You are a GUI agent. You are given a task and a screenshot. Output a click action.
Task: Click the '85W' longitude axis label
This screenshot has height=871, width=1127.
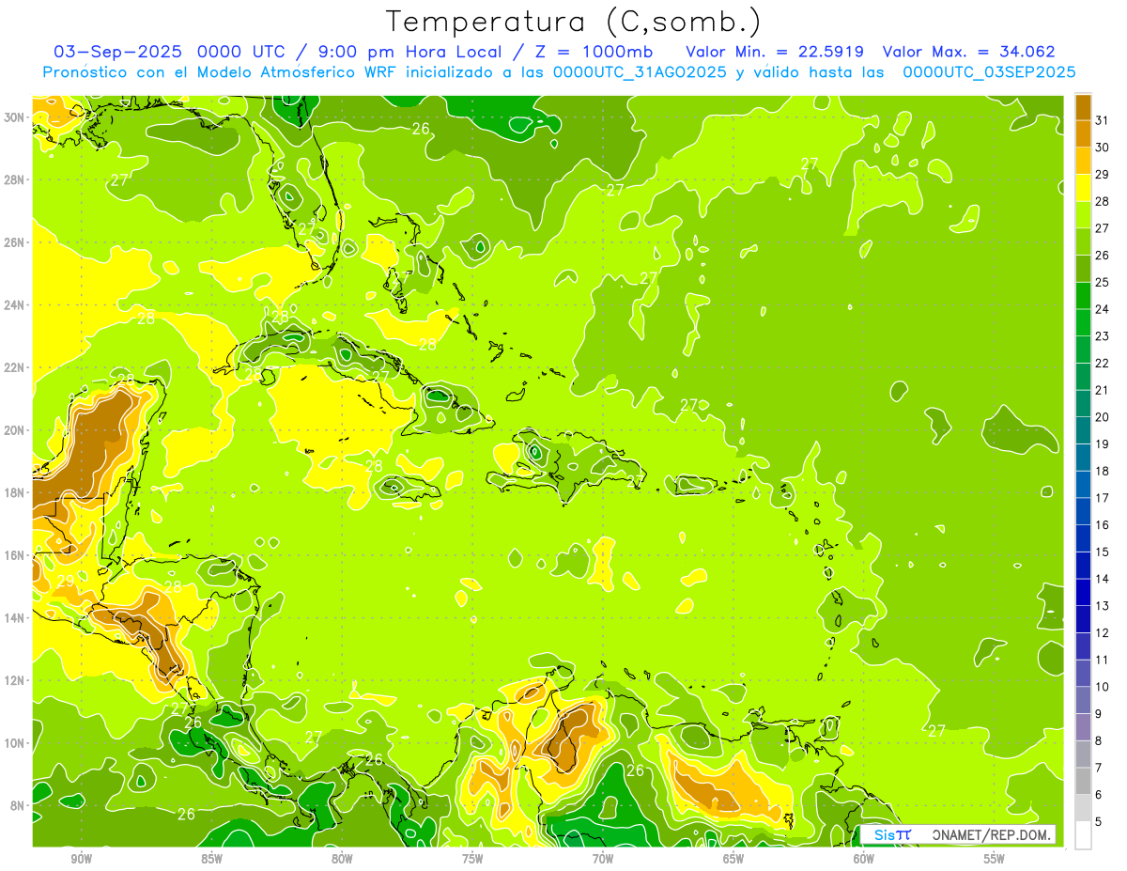pyautogui.click(x=211, y=859)
